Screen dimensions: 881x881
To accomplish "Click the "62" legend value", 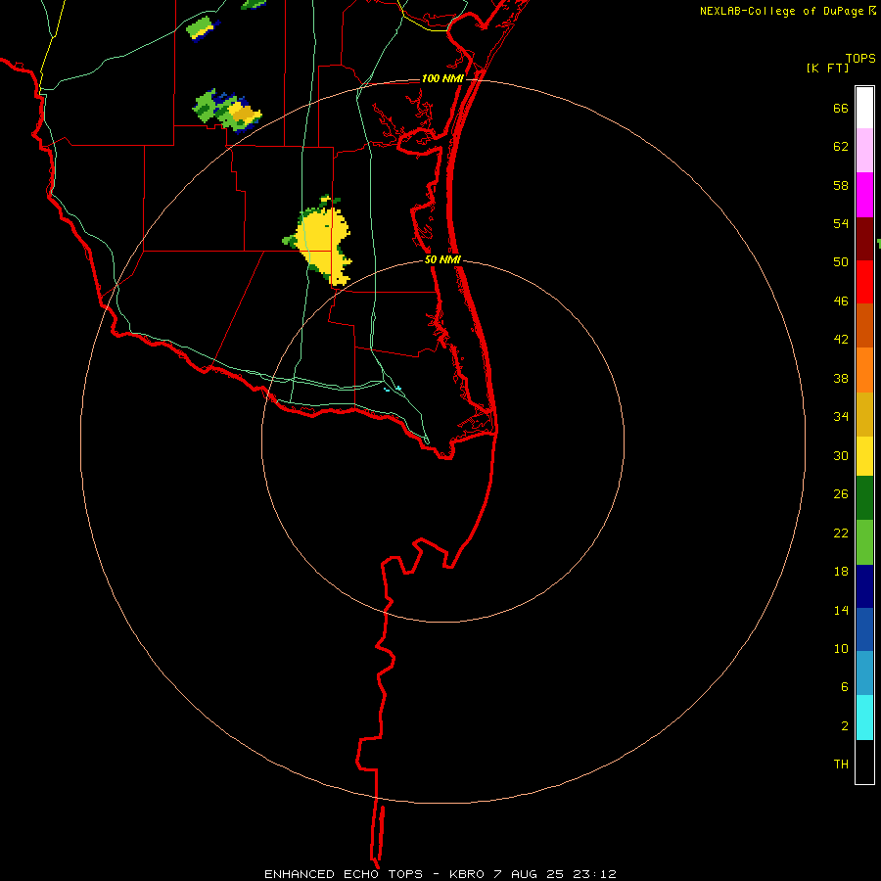I will pos(841,147).
